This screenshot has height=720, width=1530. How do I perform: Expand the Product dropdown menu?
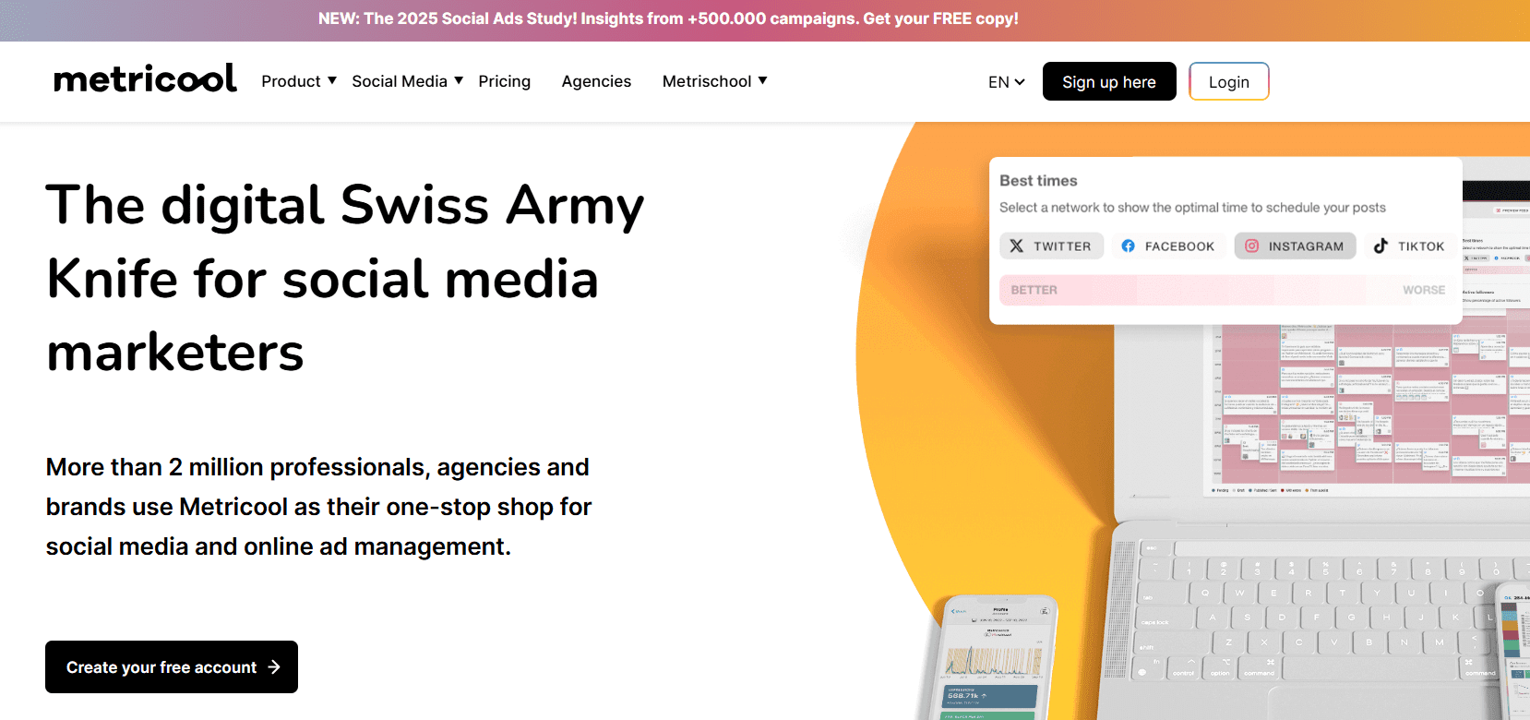[299, 81]
